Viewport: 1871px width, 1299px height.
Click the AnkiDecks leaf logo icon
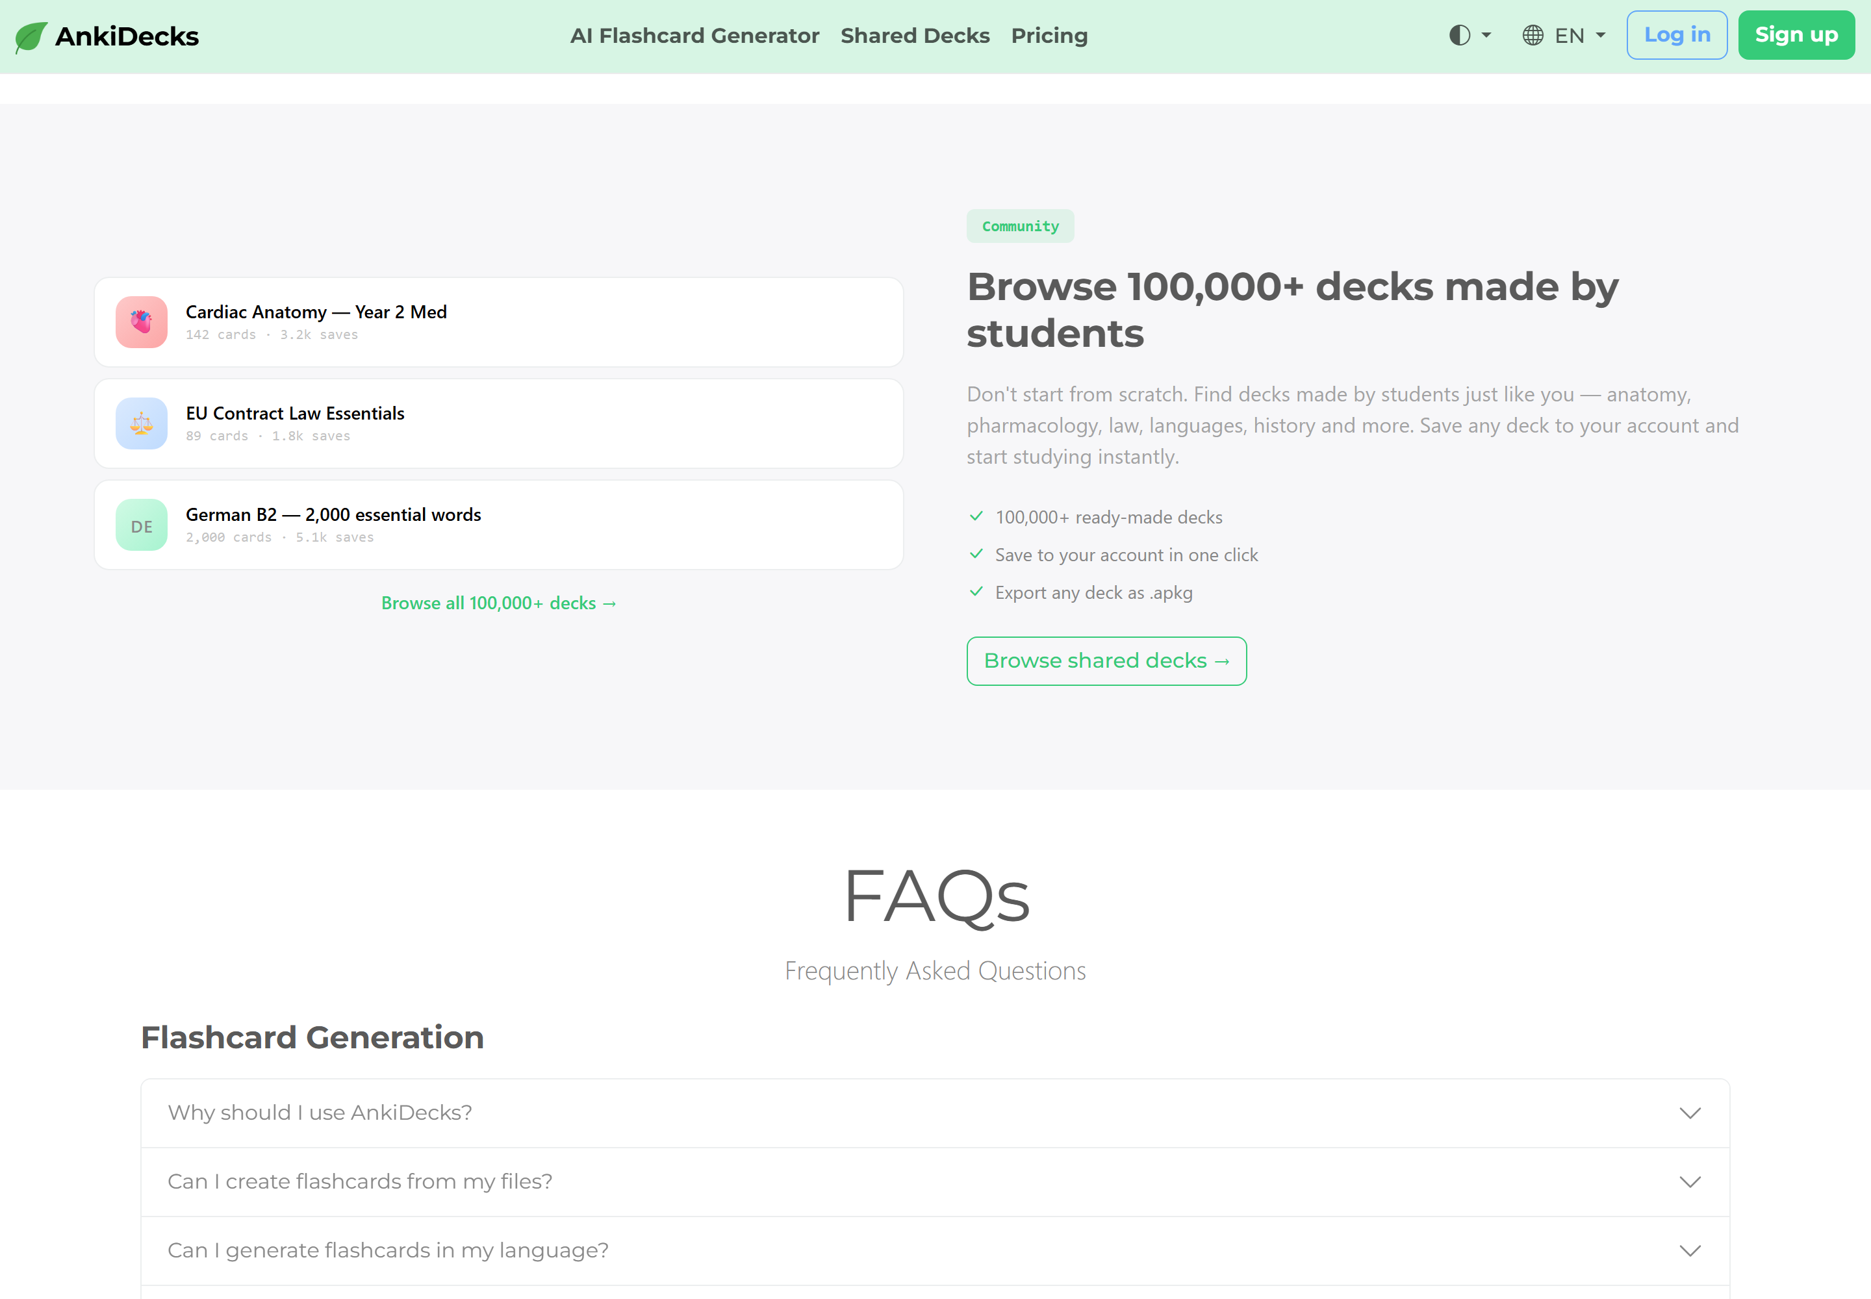click(x=31, y=36)
